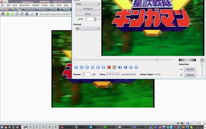Jump to next keyframe in Avidemux

point(103,67)
